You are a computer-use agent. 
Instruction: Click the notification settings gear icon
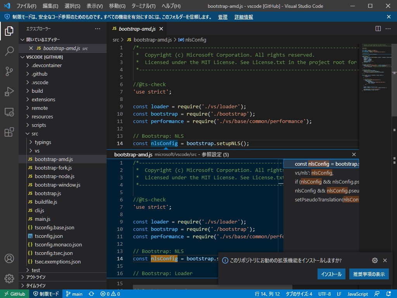tap(375, 260)
